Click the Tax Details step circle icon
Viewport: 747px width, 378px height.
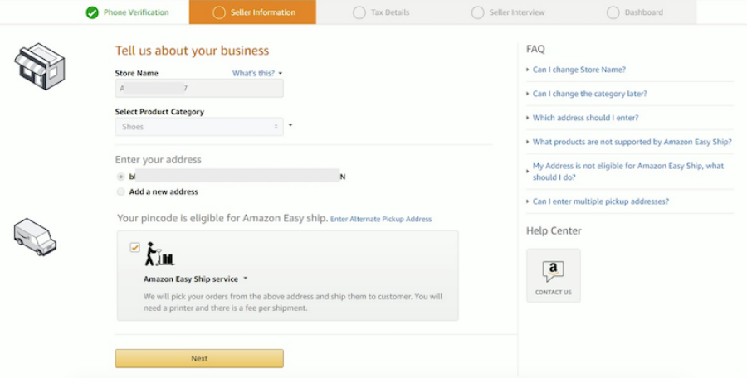(359, 12)
